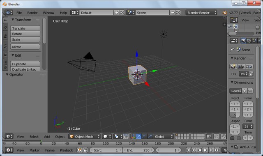
Task: Click the Render image button icon
Action: tap(233, 67)
